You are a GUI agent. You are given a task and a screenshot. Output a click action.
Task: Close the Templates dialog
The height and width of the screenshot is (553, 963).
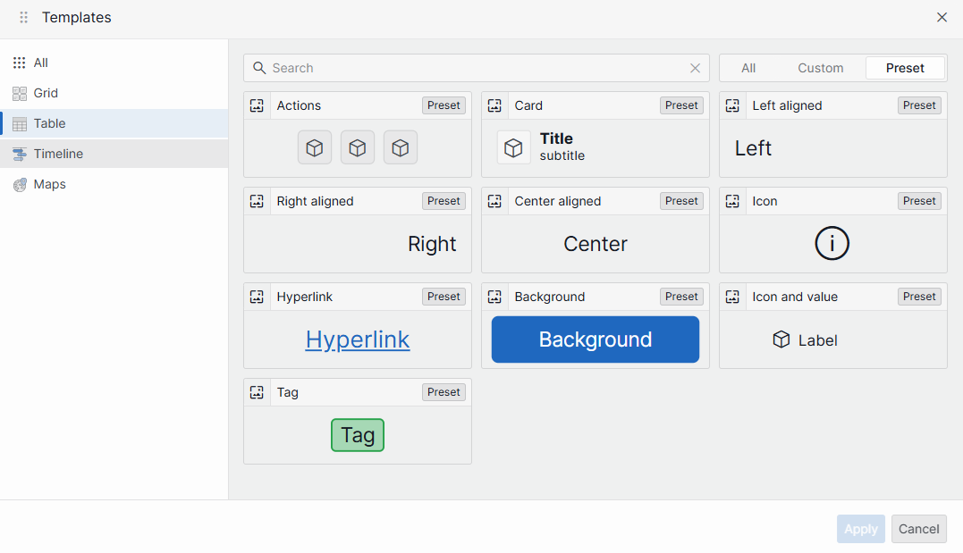coord(942,18)
